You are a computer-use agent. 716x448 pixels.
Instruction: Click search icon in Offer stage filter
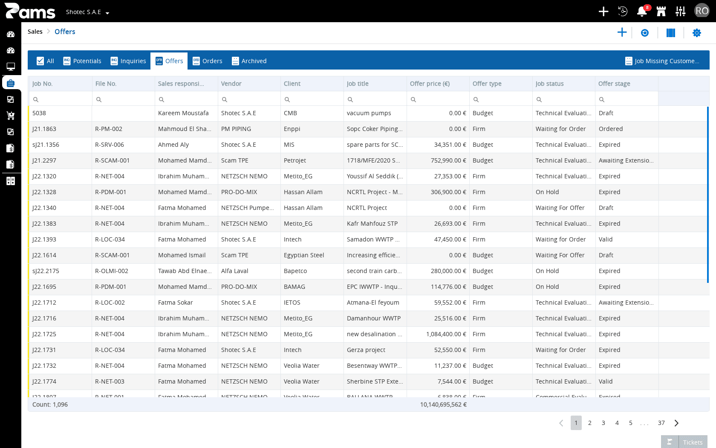tap(602, 99)
